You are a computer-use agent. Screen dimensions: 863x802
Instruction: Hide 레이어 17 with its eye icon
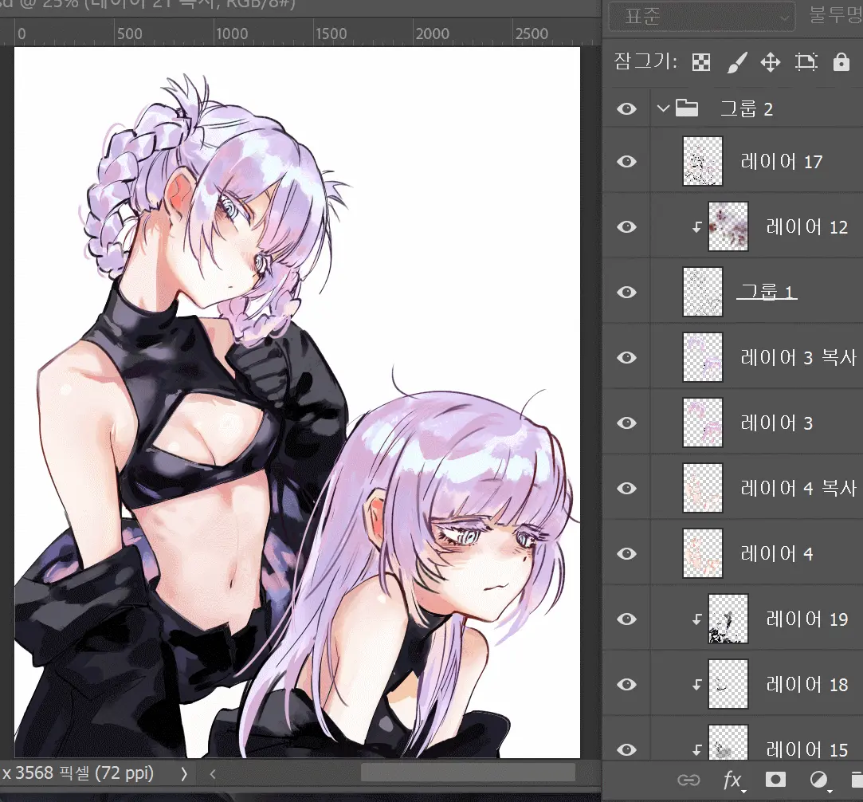pyautogui.click(x=627, y=162)
